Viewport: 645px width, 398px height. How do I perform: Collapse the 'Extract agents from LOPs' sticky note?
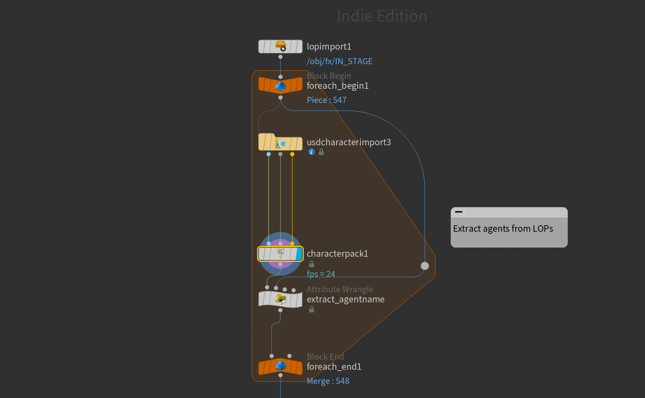click(459, 212)
